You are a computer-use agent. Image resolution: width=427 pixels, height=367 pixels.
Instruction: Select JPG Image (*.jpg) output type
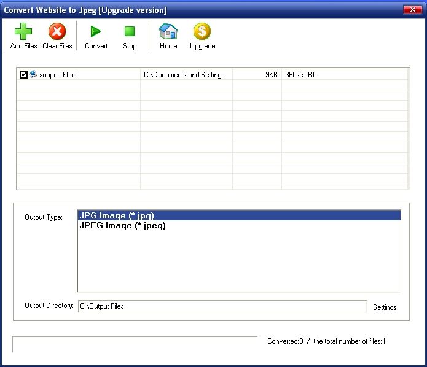[117, 216]
